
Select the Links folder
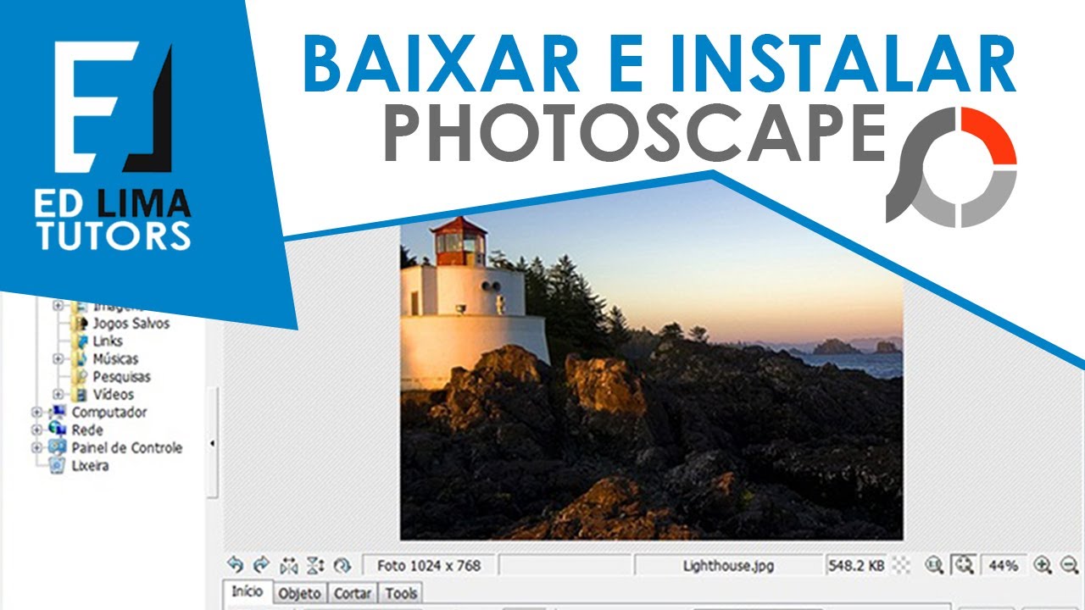point(108,341)
